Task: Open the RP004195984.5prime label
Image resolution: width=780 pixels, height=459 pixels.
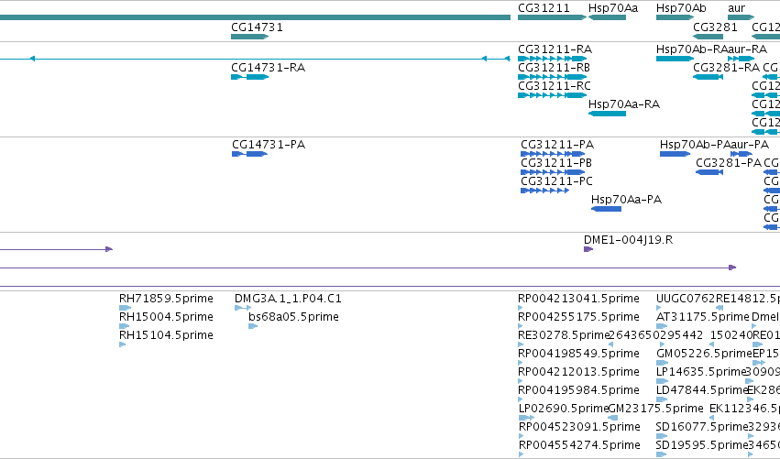Action: click(x=578, y=390)
